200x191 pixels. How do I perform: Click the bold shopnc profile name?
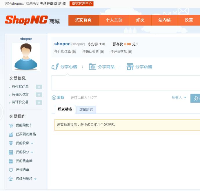click(62, 44)
